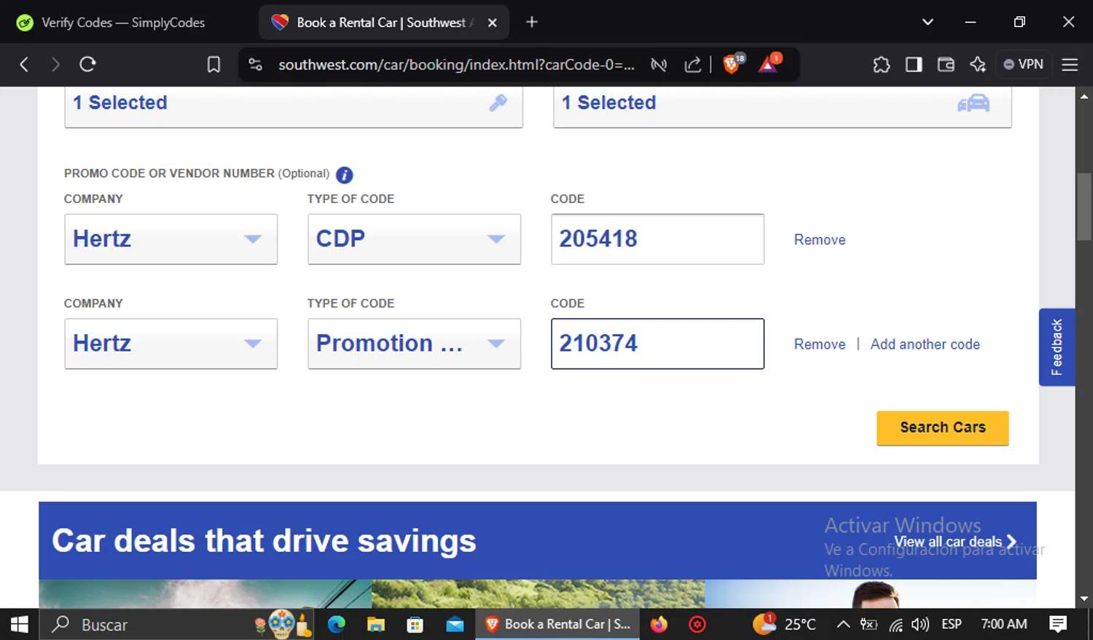Open Leo AI sparkle icon
This screenshot has height=640, width=1093.
pos(977,64)
